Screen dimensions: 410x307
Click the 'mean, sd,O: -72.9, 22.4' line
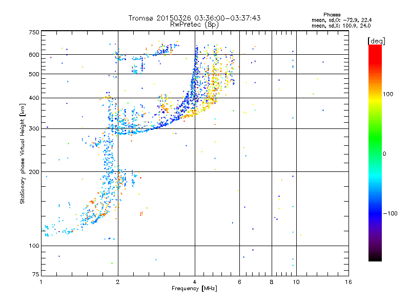pyautogui.click(x=341, y=20)
